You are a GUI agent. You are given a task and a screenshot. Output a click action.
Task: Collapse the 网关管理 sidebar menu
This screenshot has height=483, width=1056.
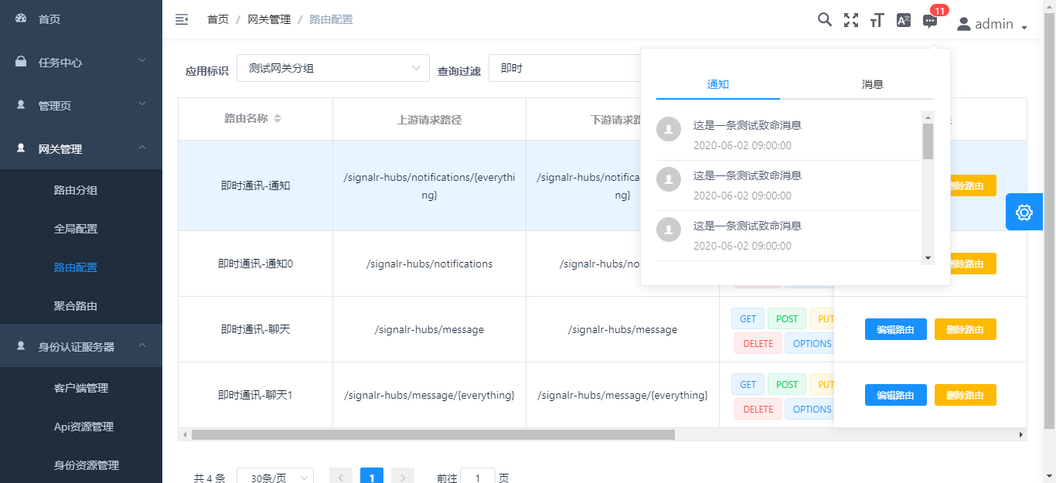(81, 149)
